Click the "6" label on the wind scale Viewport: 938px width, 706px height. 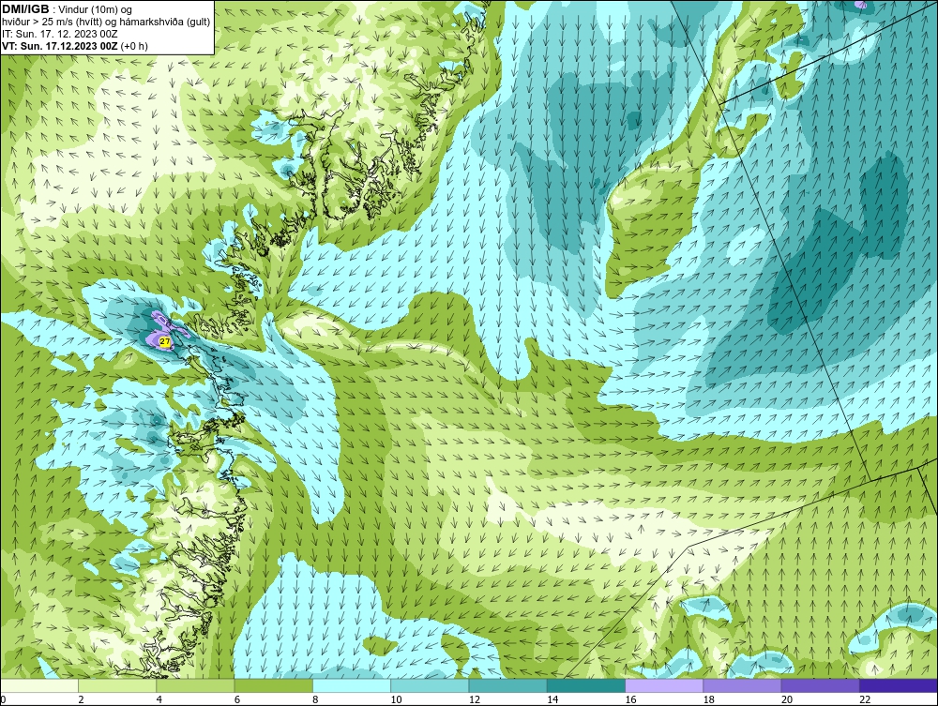pyautogui.click(x=237, y=700)
